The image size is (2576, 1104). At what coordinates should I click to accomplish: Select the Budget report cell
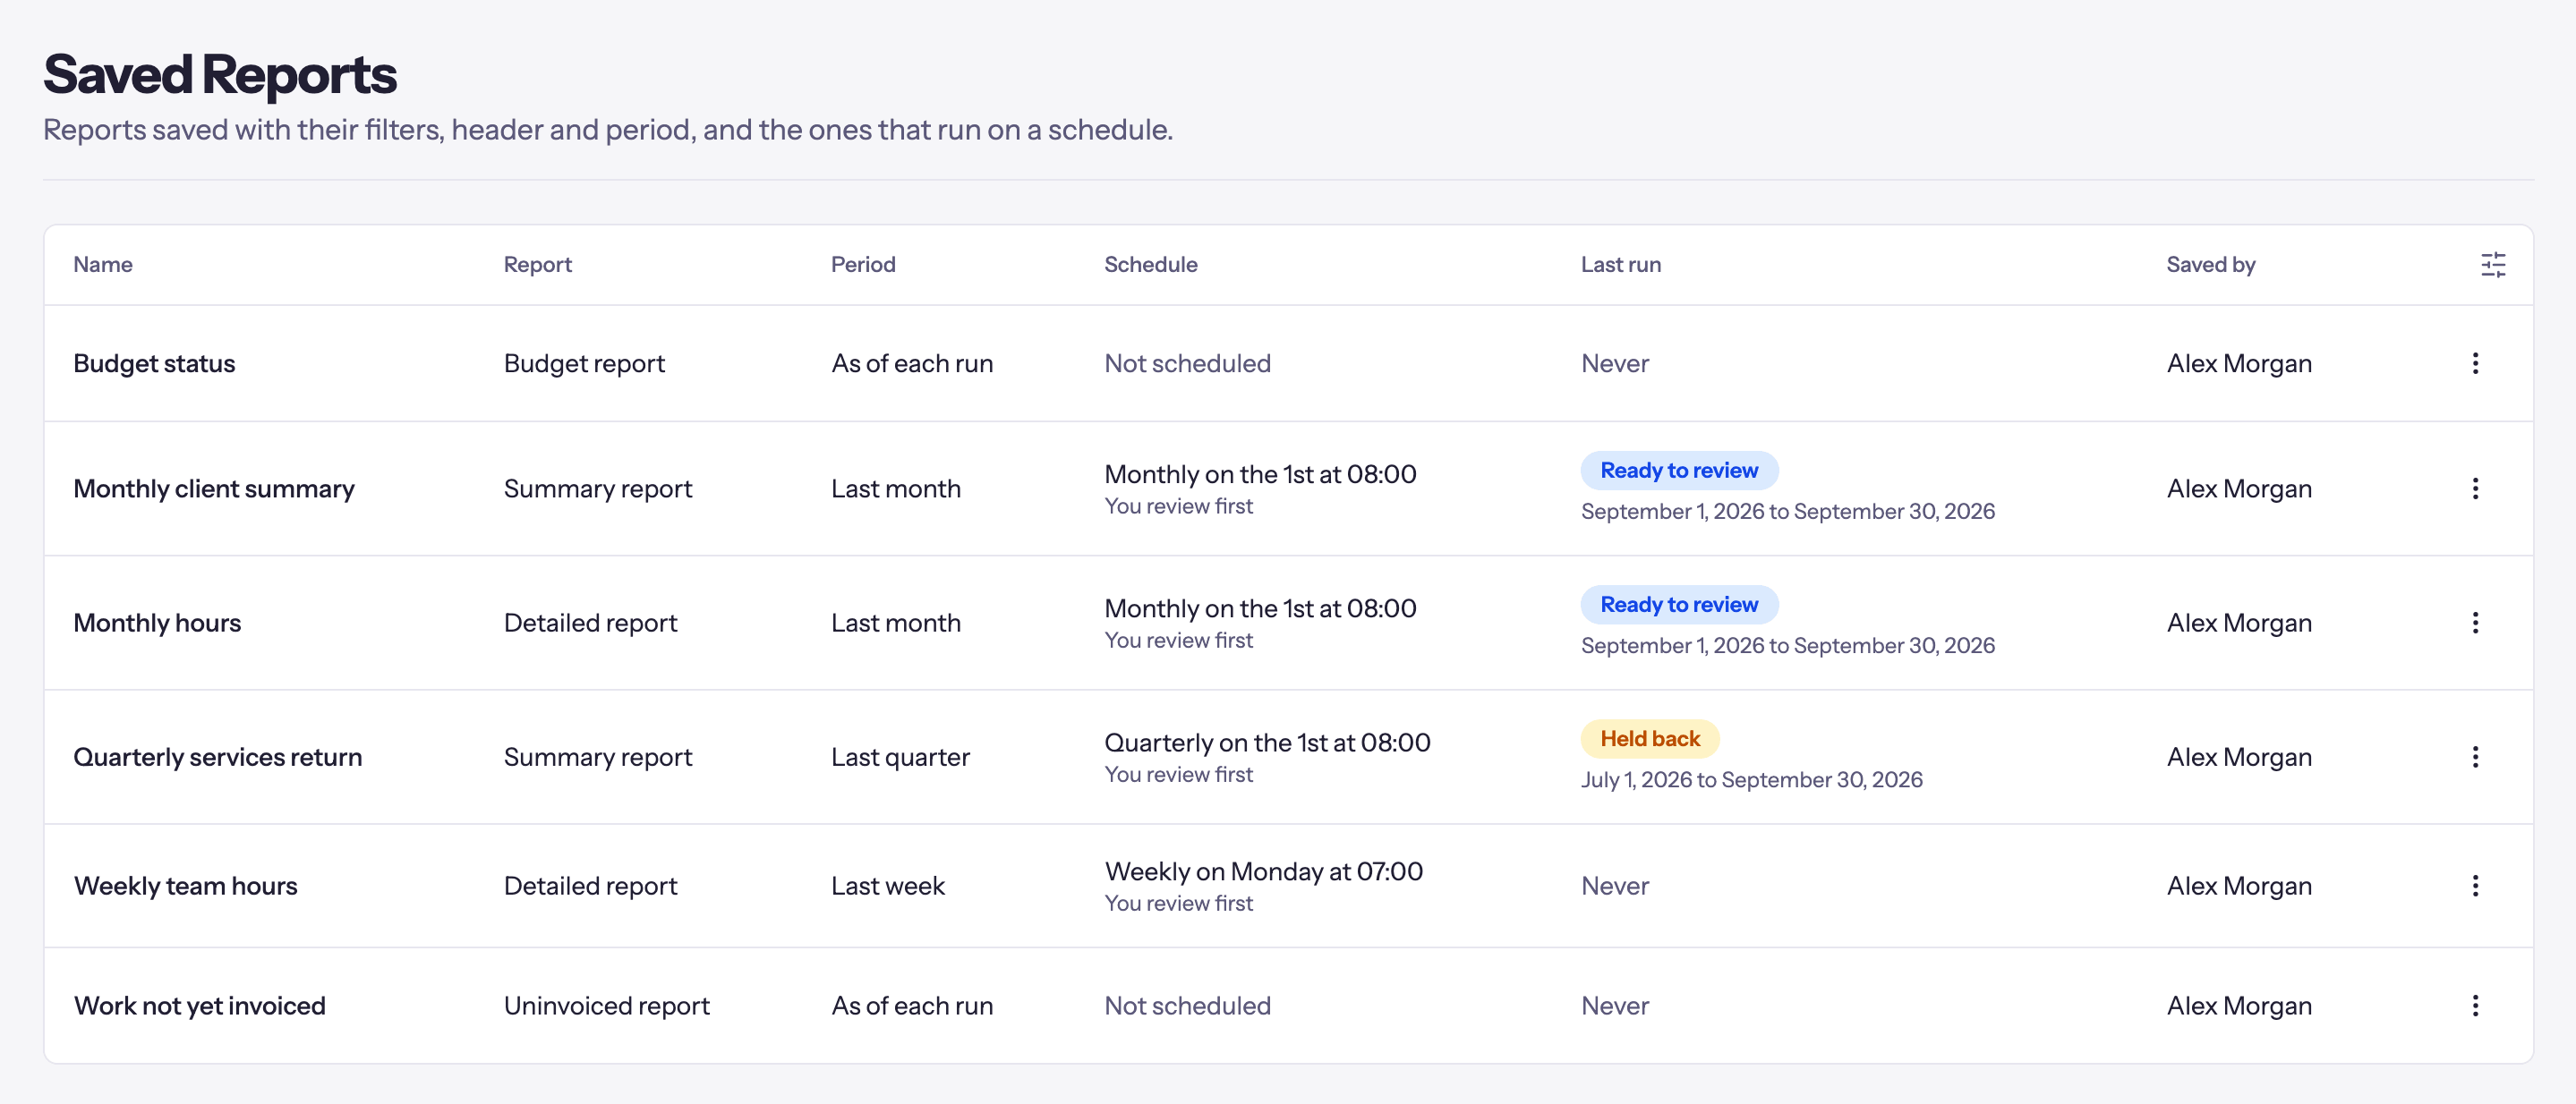pos(584,363)
